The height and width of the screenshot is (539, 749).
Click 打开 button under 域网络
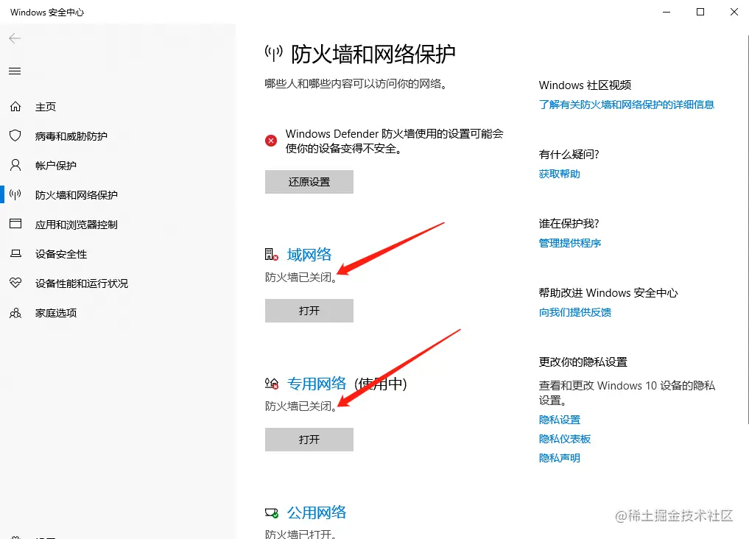[309, 311]
